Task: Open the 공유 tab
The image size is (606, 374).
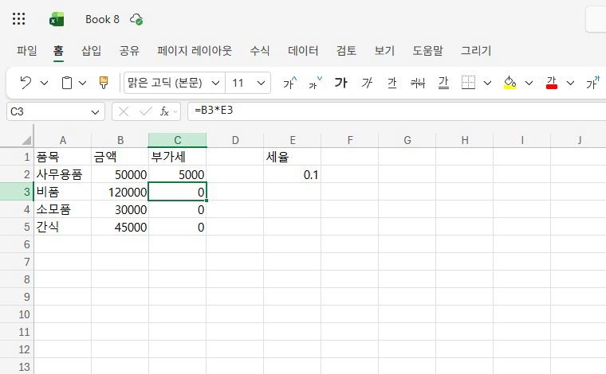Action: [x=129, y=50]
